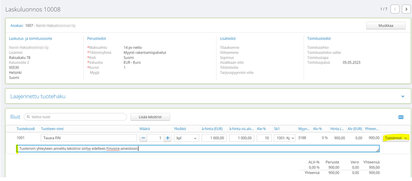Expand the Laajennettu tuotehaku section
Viewport: 412px width, 181px height.
[x=403, y=96]
